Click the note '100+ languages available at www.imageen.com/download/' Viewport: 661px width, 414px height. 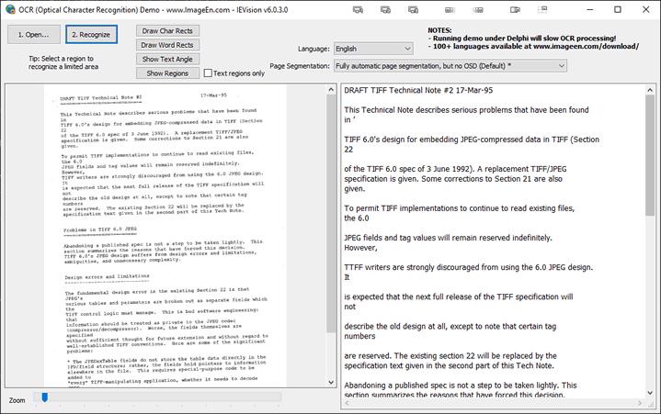click(535, 46)
